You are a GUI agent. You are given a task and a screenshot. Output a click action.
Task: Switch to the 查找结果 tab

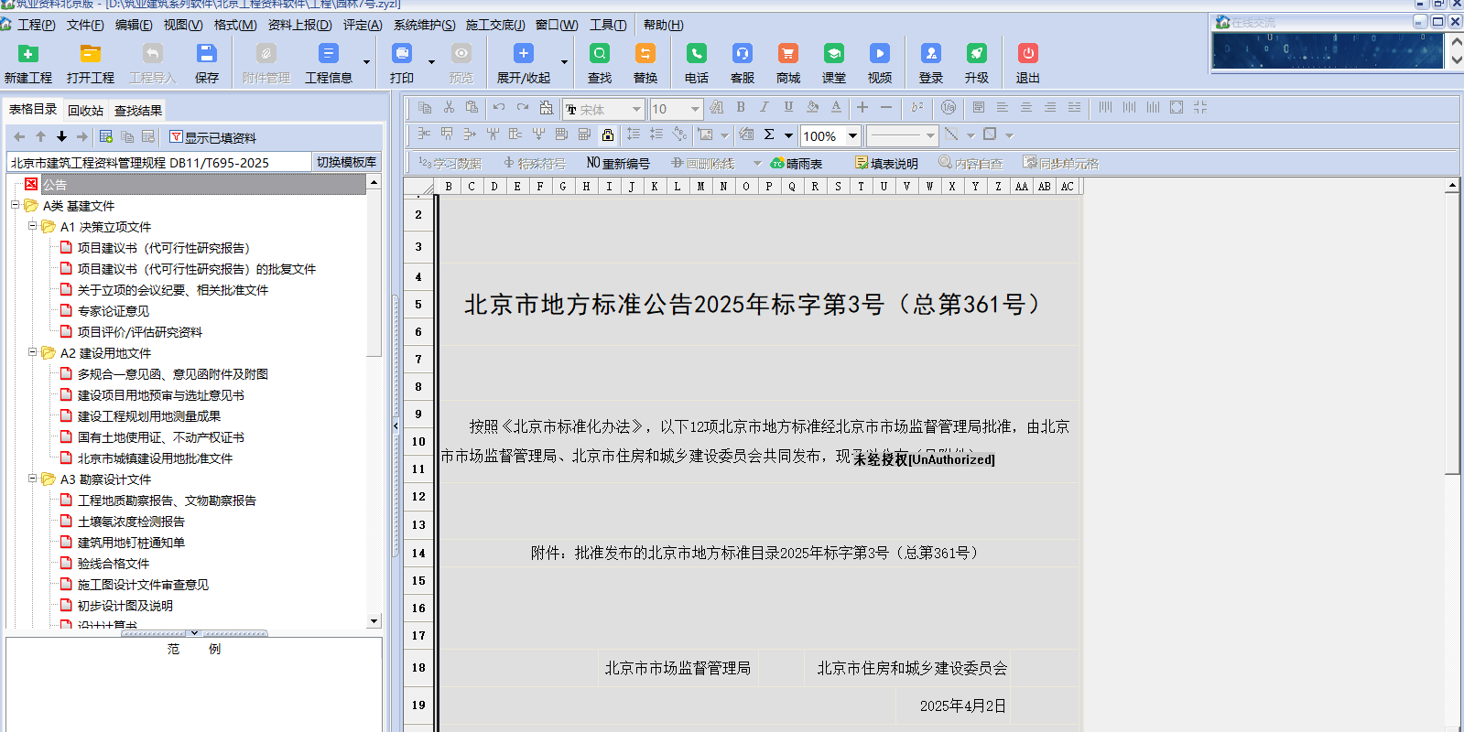[x=138, y=111]
